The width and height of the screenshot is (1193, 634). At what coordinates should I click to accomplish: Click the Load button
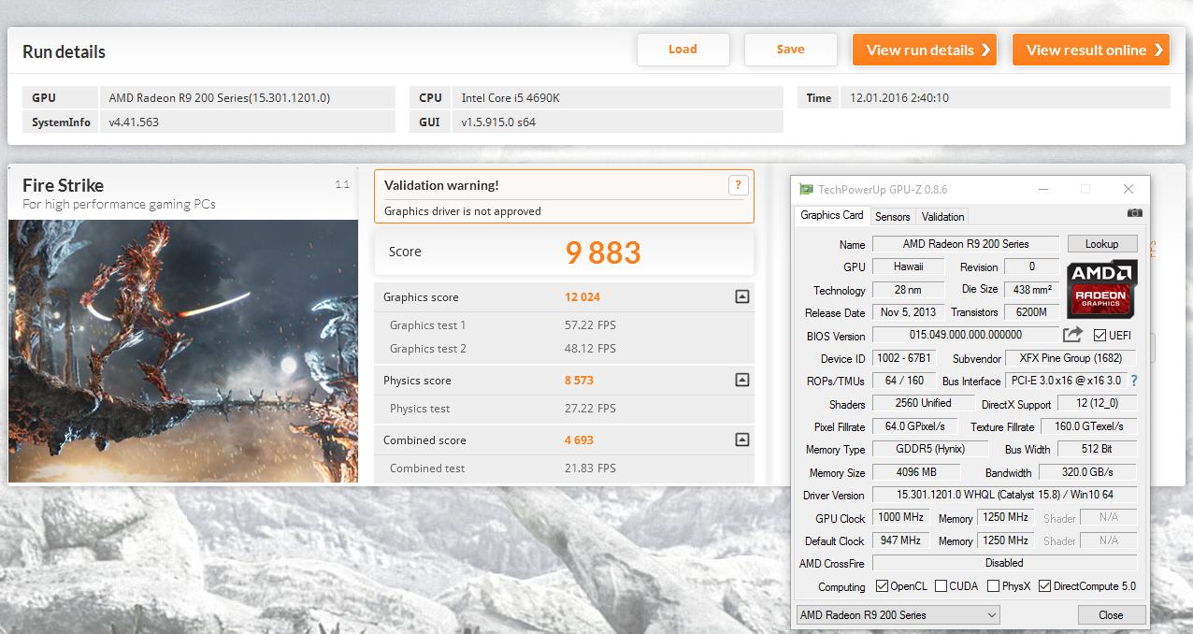683,50
